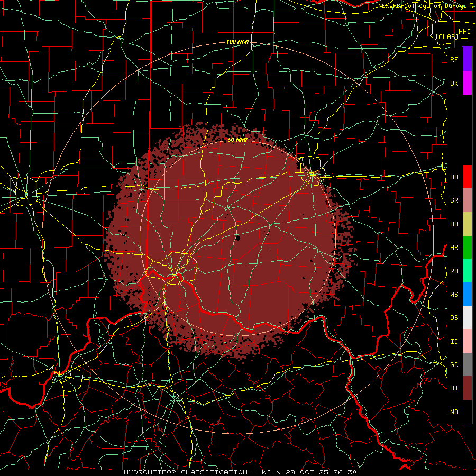Click the "RA" legend label
The height and width of the screenshot is (476, 476).
click(454, 271)
